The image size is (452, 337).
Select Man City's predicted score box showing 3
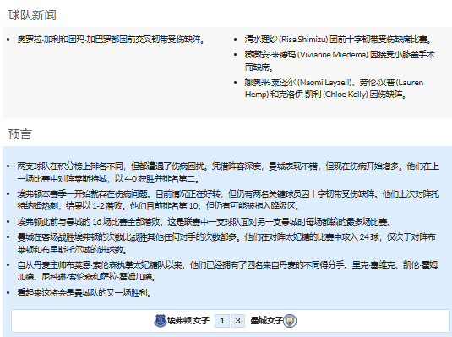click(x=237, y=321)
